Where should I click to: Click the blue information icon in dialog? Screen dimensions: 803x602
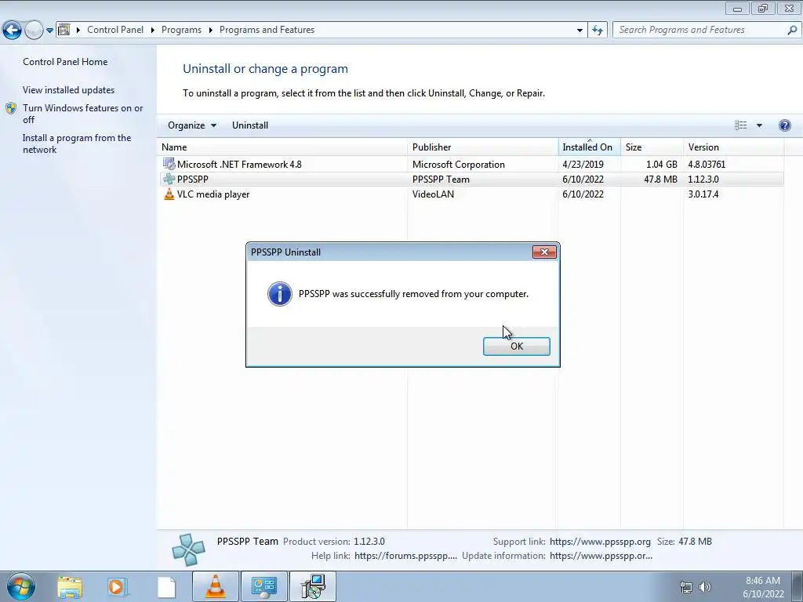coord(280,294)
